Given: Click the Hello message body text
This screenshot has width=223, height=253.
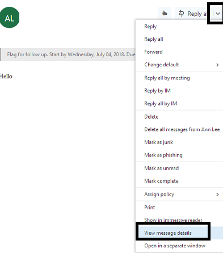Looking at the screenshot, I should point(6,77).
